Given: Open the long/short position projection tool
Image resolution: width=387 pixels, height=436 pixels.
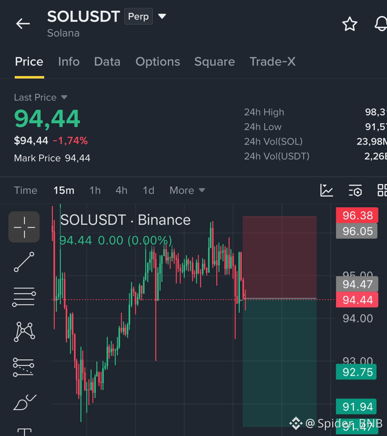Looking at the screenshot, I should [x=24, y=367].
